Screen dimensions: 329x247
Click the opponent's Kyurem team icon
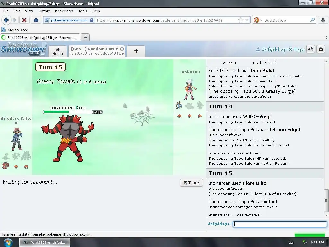(x=179, y=105)
